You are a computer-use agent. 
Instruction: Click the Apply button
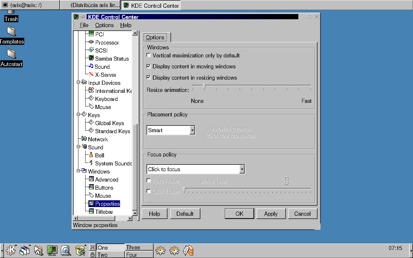(271, 214)
